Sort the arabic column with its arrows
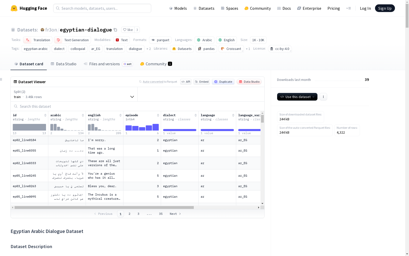Image resolution: width=409 pixels, height=256 pixels. pos(83,115)
